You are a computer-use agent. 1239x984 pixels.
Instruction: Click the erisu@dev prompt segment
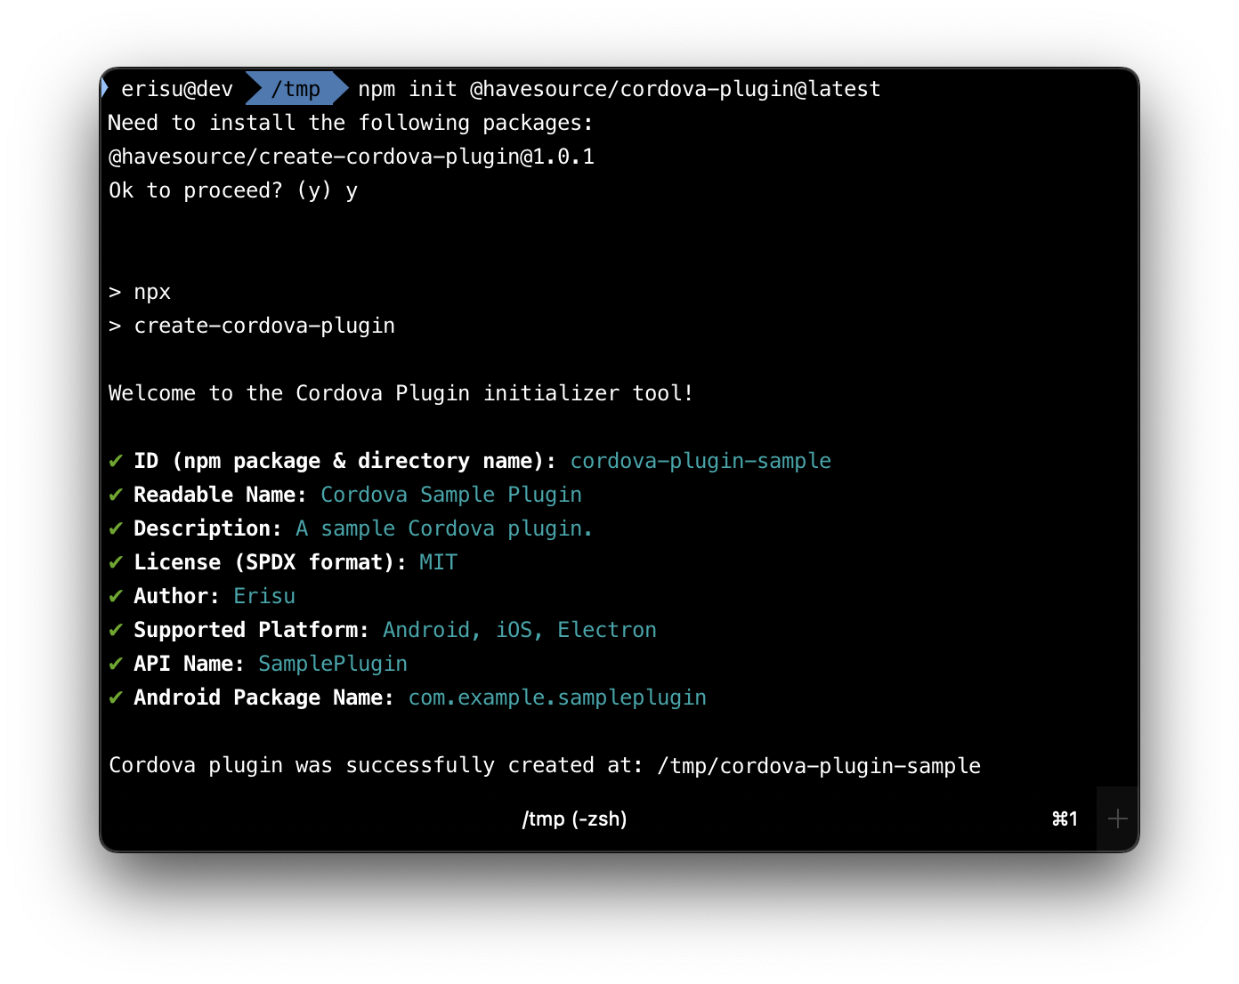coord(177,89)
